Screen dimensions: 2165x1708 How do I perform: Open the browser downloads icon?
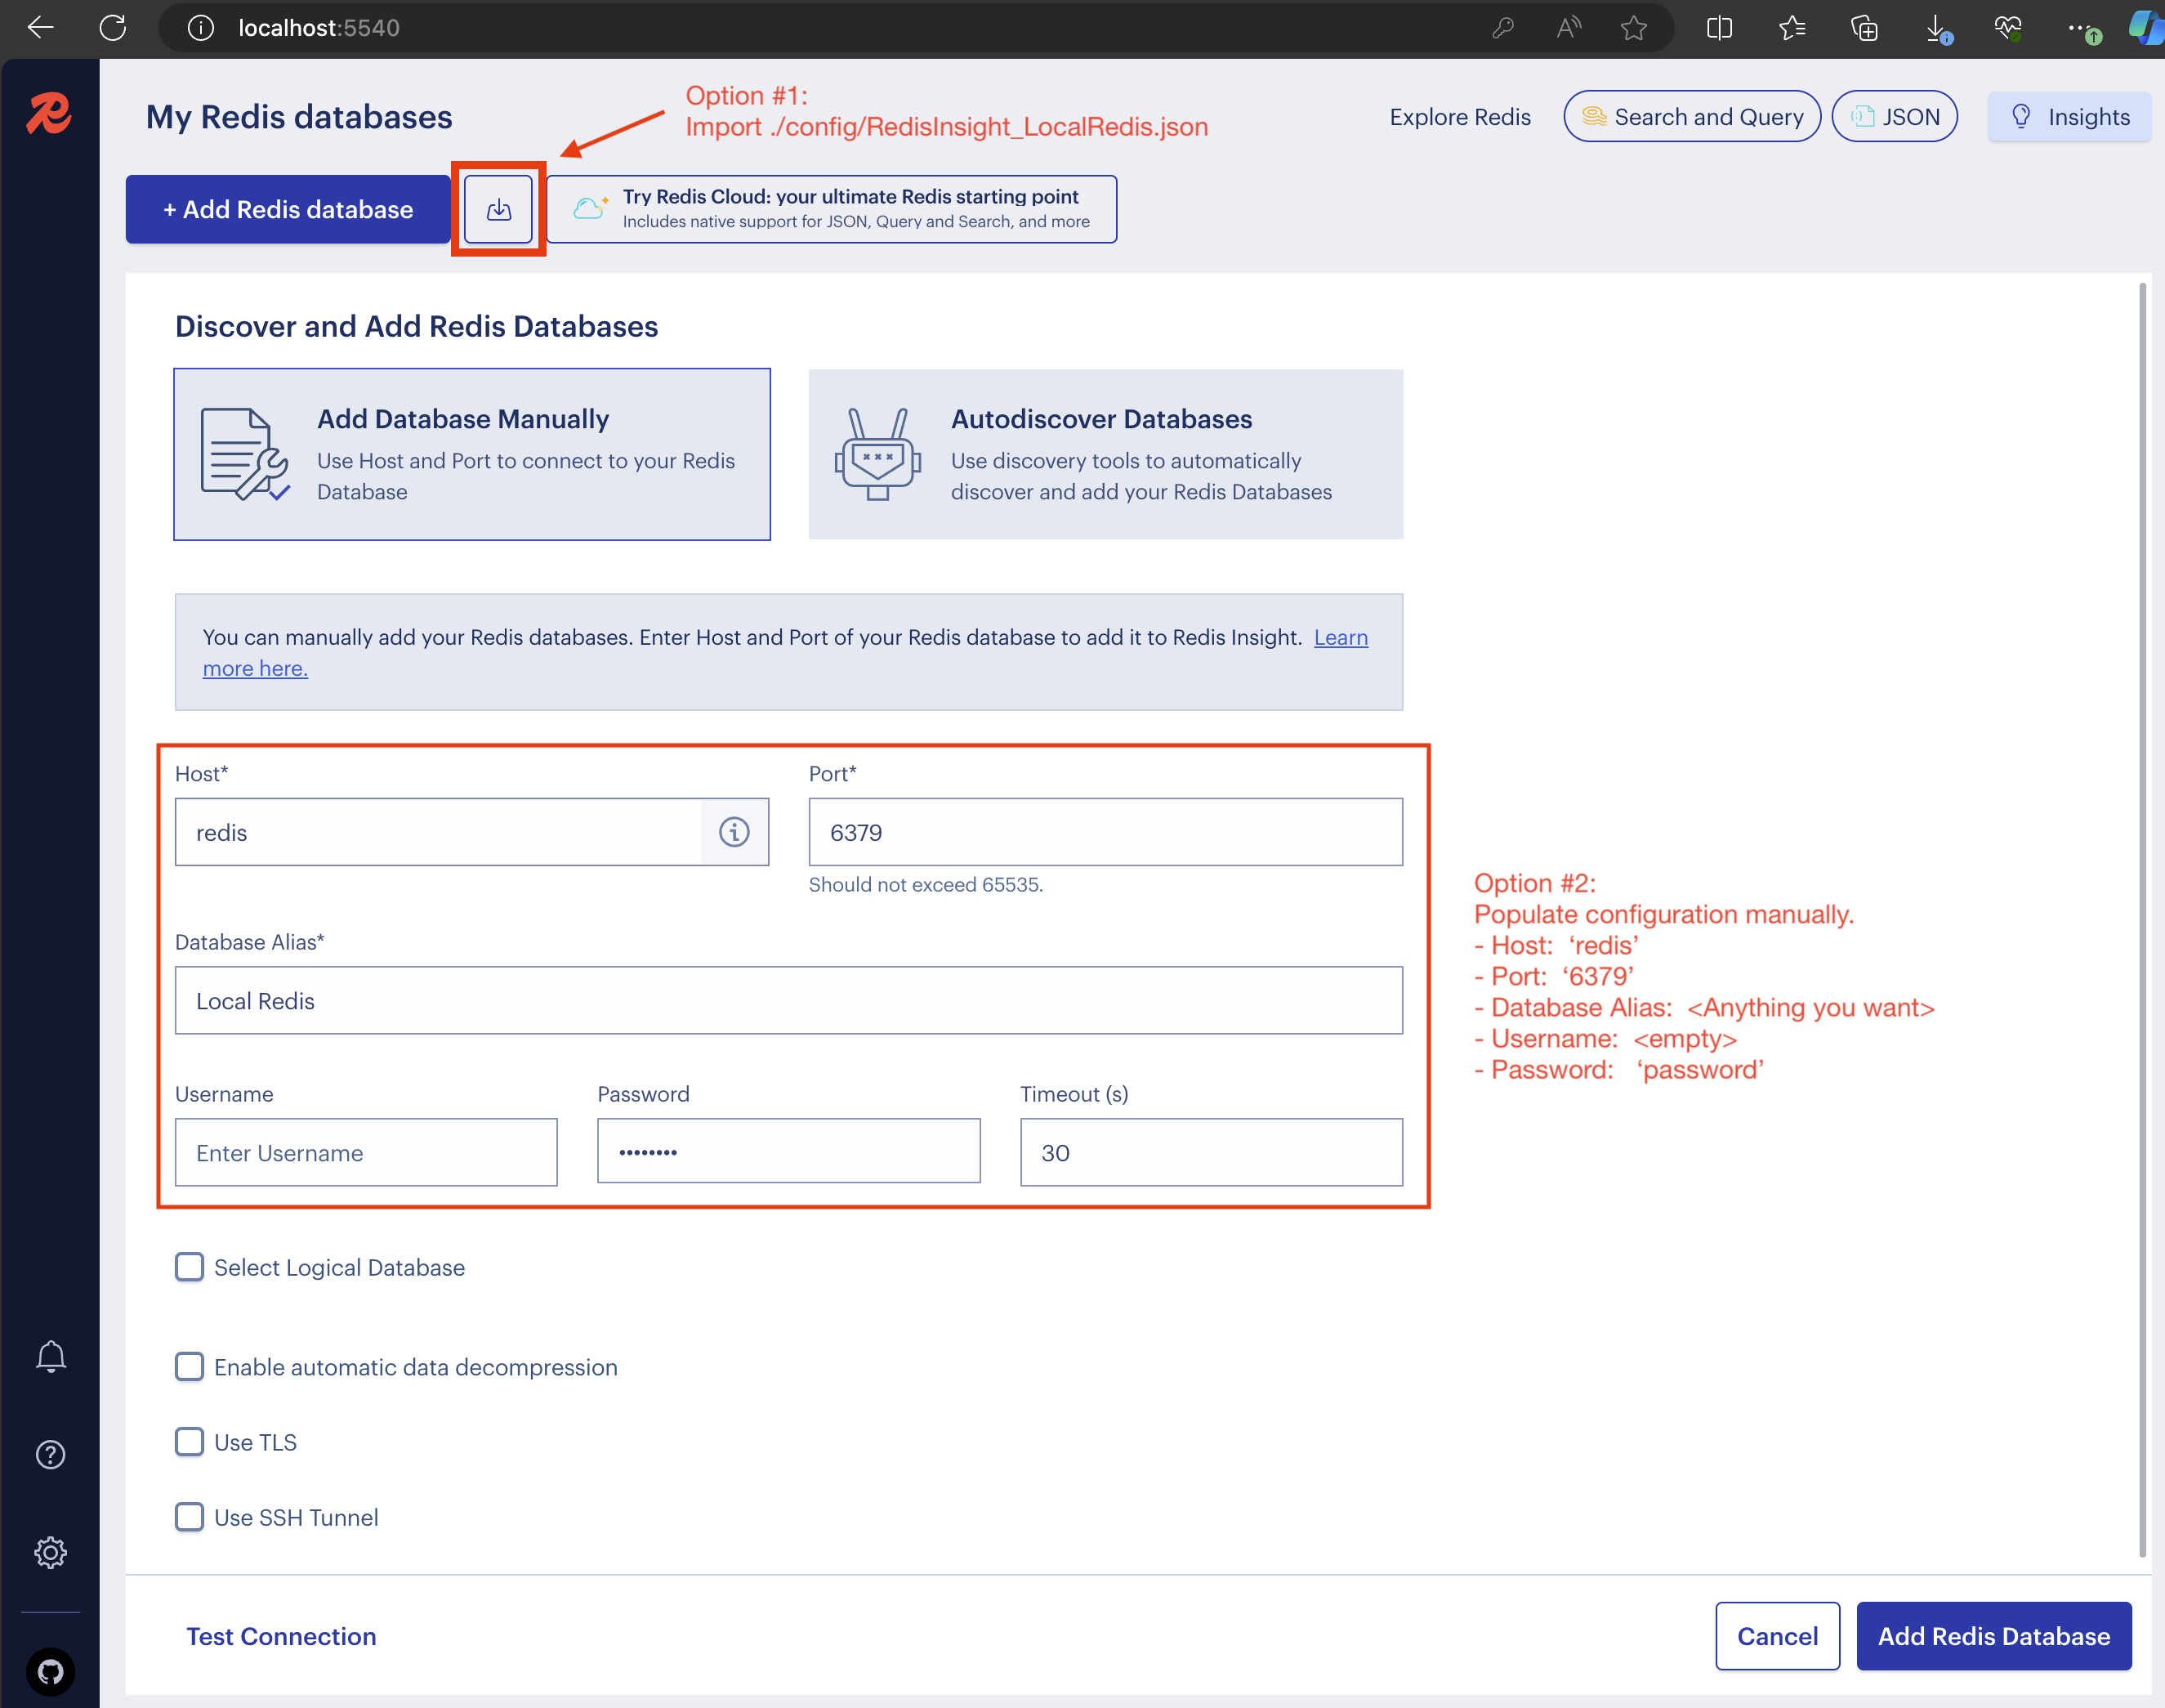click(x=1938, y=29)
